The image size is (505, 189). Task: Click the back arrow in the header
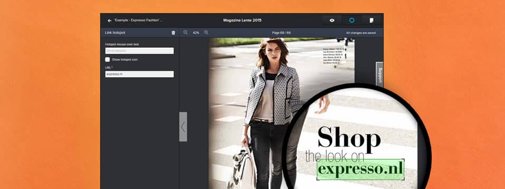pyautogui.click(x=110, y=20)
